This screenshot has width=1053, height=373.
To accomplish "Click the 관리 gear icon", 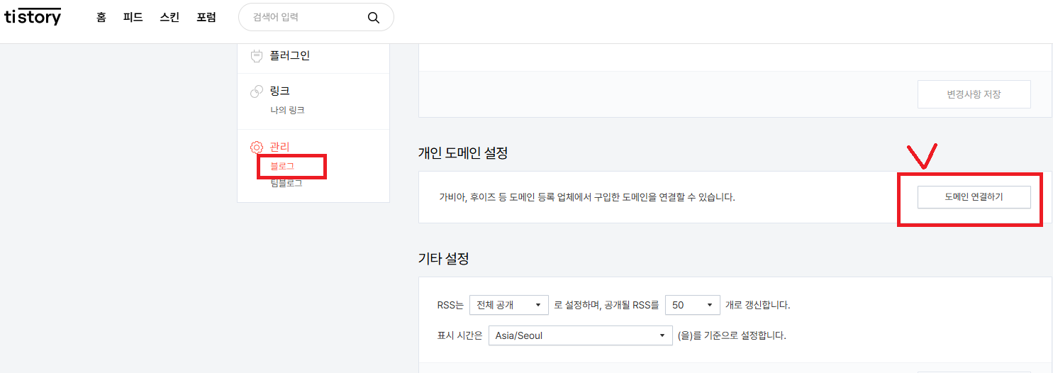I will pyautogui.click(x=257, y=147).
